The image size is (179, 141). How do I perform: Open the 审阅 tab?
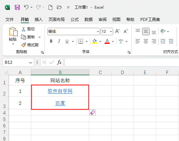pyautogui.click(x=103, y=19)
